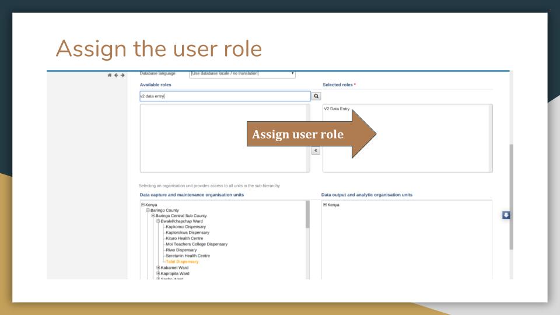Expand Kenya in data output units tree

coord(325,205)
